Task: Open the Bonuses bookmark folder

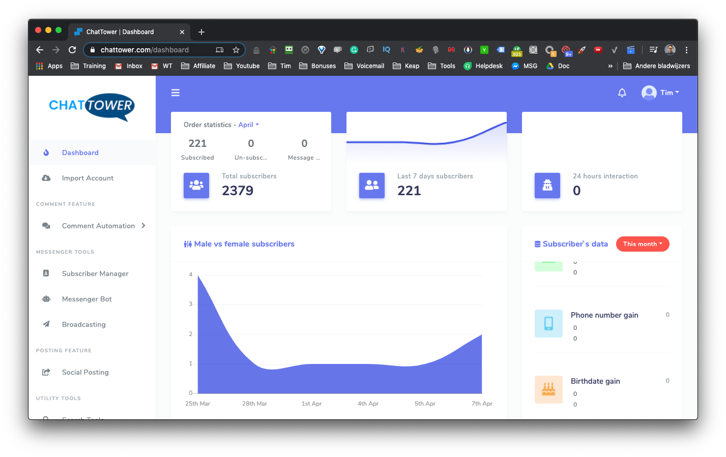Action: click(317, 66)
